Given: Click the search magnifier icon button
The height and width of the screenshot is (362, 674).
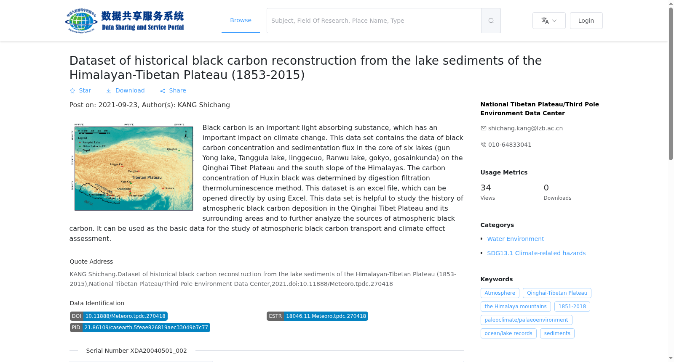Looking at the screenshot, I should 491,21.
